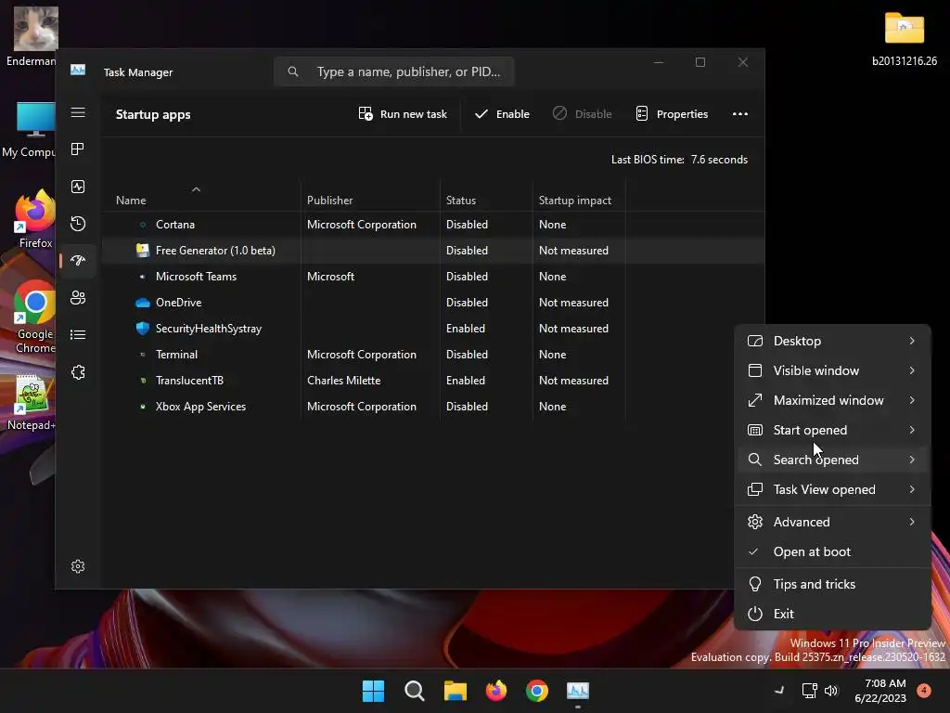This screenshot has width=950, height=713.
Task: Select the Free Generator (1.0 beta) row
Action: [x=432, y=251]
